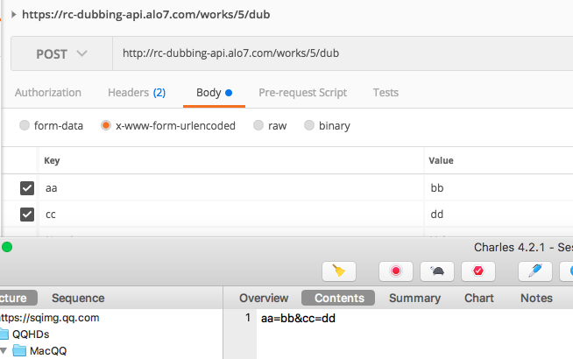
Task: Open the Pre-request Script tab
Action: pos(303,93)
